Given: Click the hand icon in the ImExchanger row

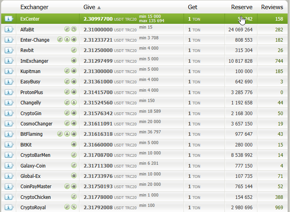Looking at the screenshot, I should tap(73, 61).
